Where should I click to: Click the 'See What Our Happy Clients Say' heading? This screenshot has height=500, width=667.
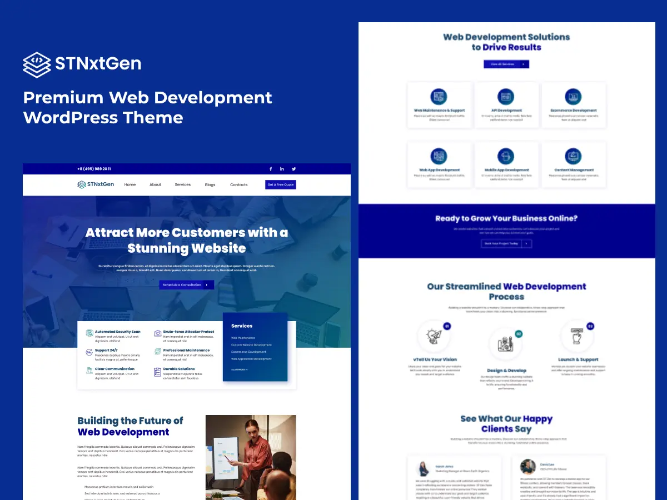[x=506, y=424]
